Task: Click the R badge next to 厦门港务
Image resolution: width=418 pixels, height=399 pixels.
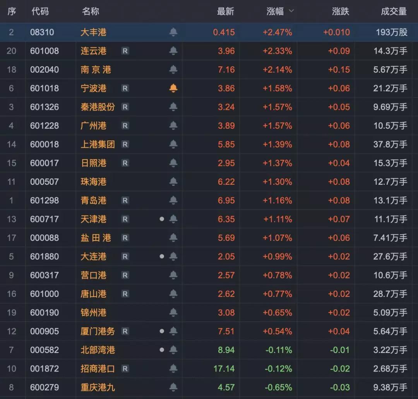Action: (x=125, y=331)
